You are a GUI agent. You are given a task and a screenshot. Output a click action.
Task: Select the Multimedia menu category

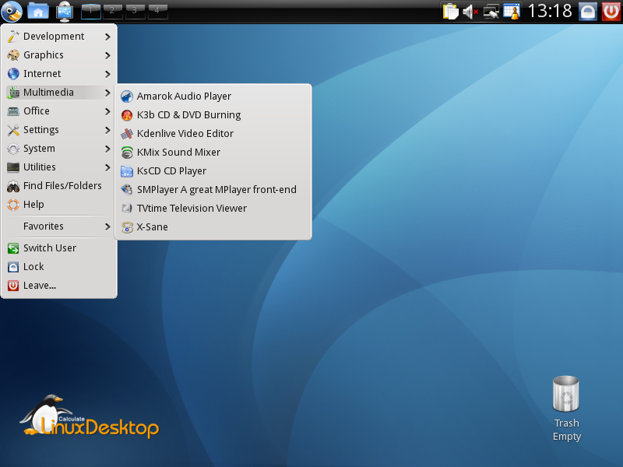coord(59,93)
